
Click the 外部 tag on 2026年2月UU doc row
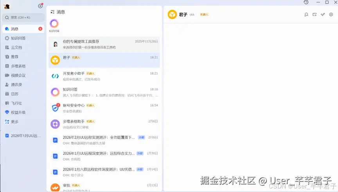tap(141, 138)
